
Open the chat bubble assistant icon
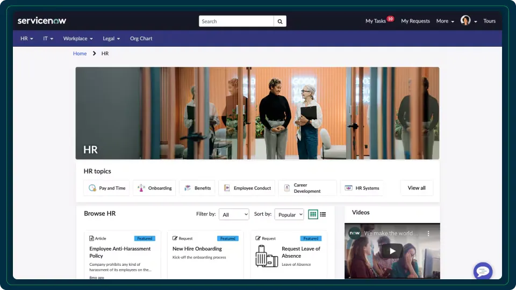pyautogui.click(x=483, y=271)
